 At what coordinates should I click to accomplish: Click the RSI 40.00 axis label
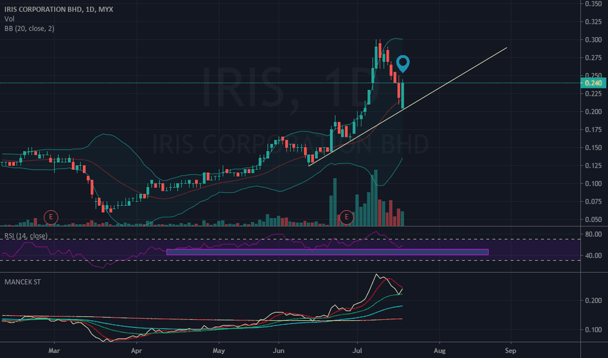tap(593, 255)
